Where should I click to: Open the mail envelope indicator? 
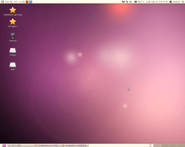tap(135, 2)
